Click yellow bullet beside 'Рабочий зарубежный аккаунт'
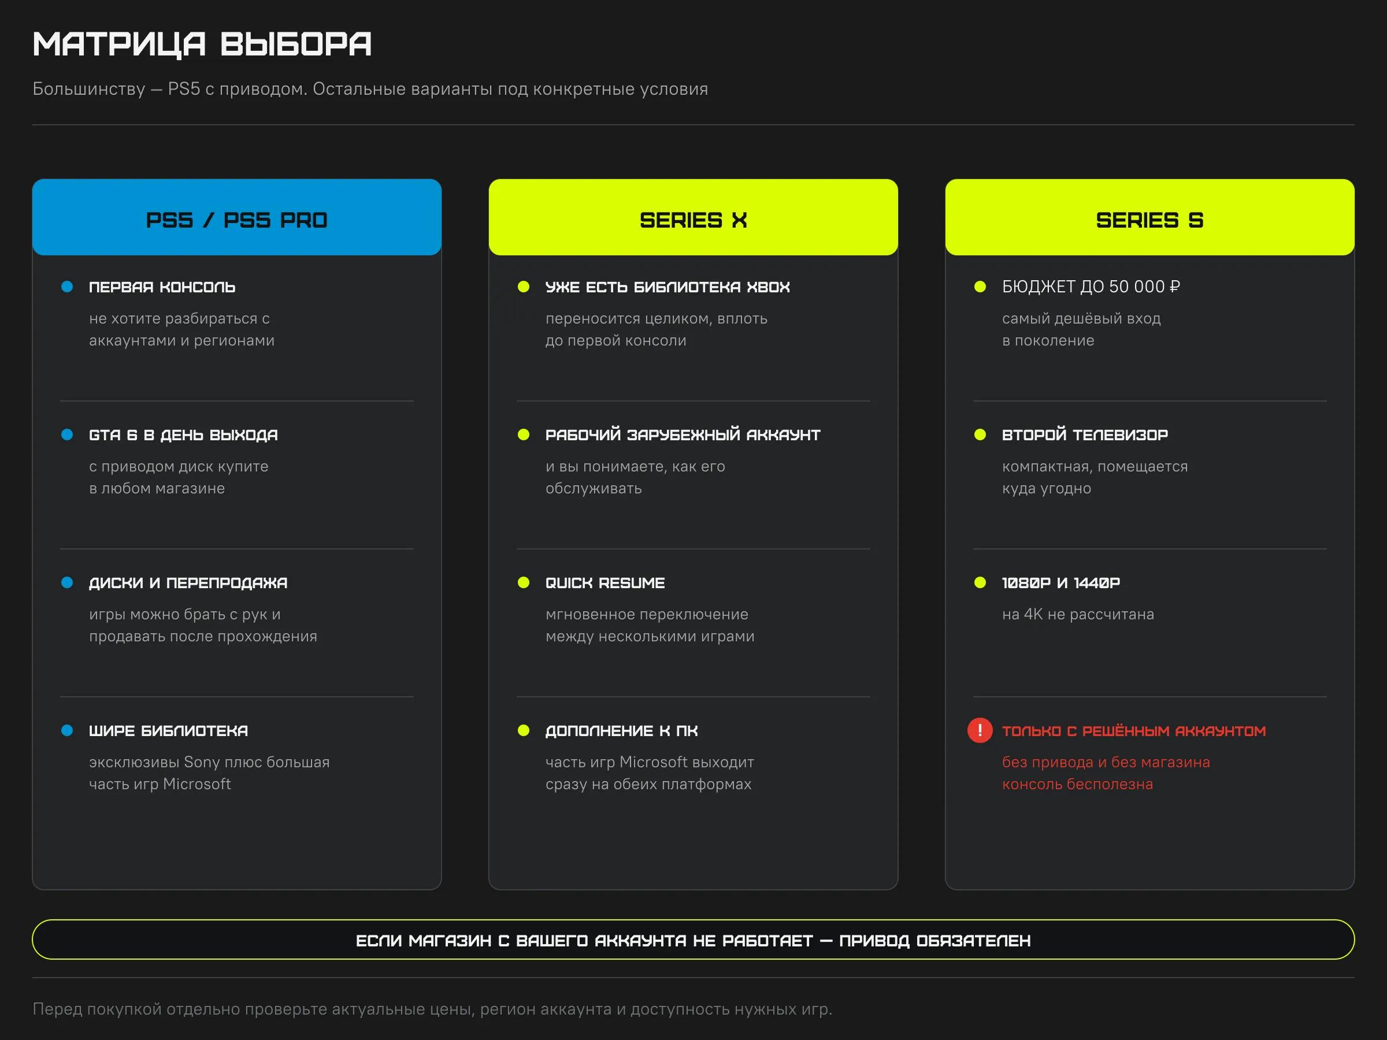The width and height of the screenshot is (1387, 1040). point(524,435)
